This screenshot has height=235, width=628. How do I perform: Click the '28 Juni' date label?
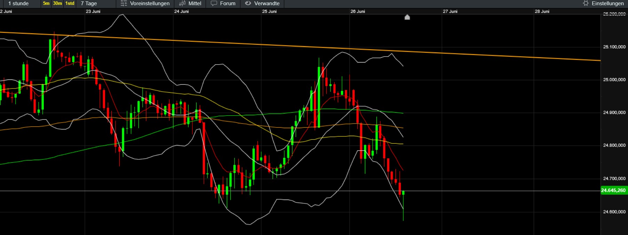point(542,11)
